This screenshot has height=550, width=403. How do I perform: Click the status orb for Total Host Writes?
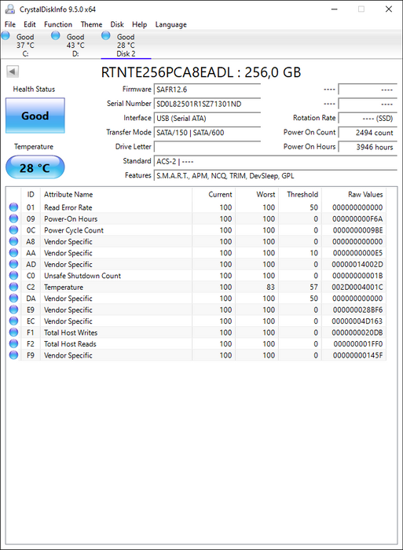[13, 332]
